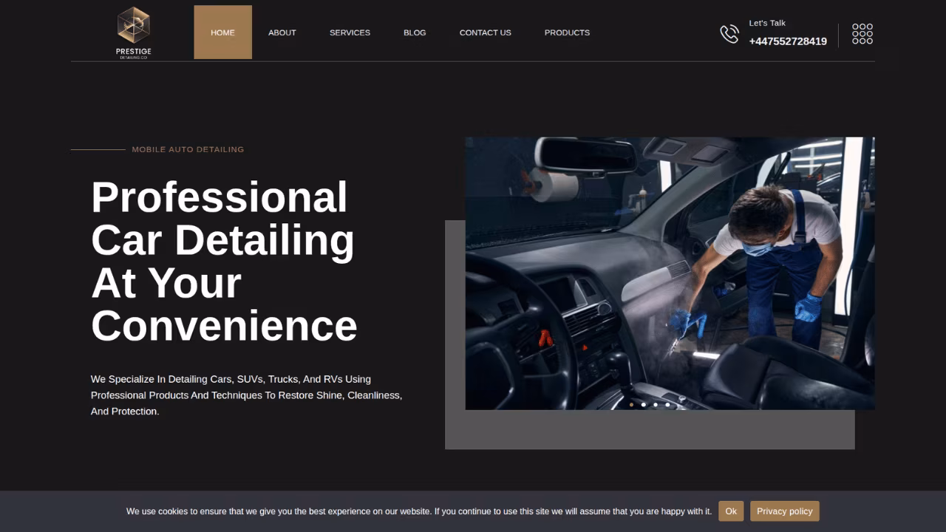Click the Let's Talk text
The image size is (946, 532).
tap(766, 23)
